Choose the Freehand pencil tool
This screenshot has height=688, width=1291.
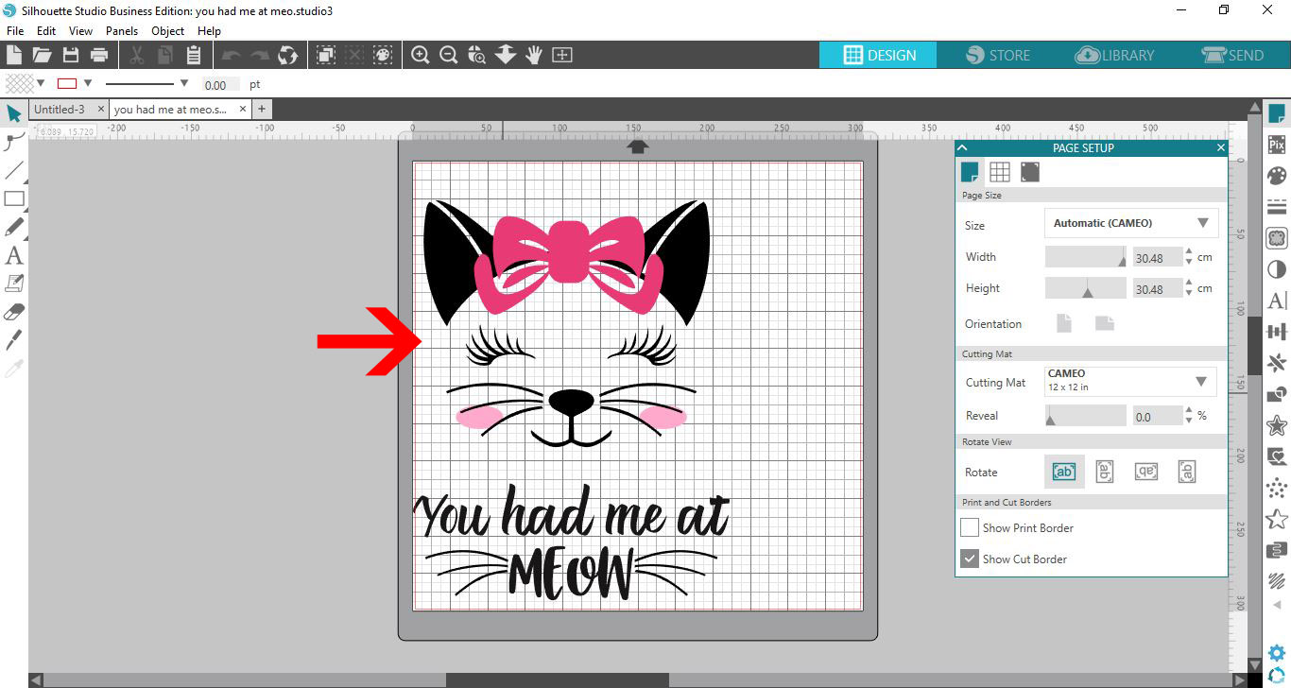14,227
